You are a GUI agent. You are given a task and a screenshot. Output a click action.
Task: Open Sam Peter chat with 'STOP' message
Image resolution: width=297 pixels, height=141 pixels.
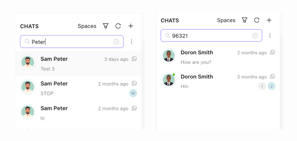click(x=79, y=88)
